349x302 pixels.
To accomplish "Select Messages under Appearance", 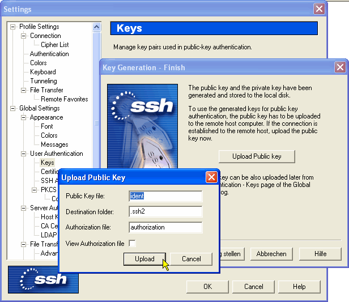I will 54,144.
